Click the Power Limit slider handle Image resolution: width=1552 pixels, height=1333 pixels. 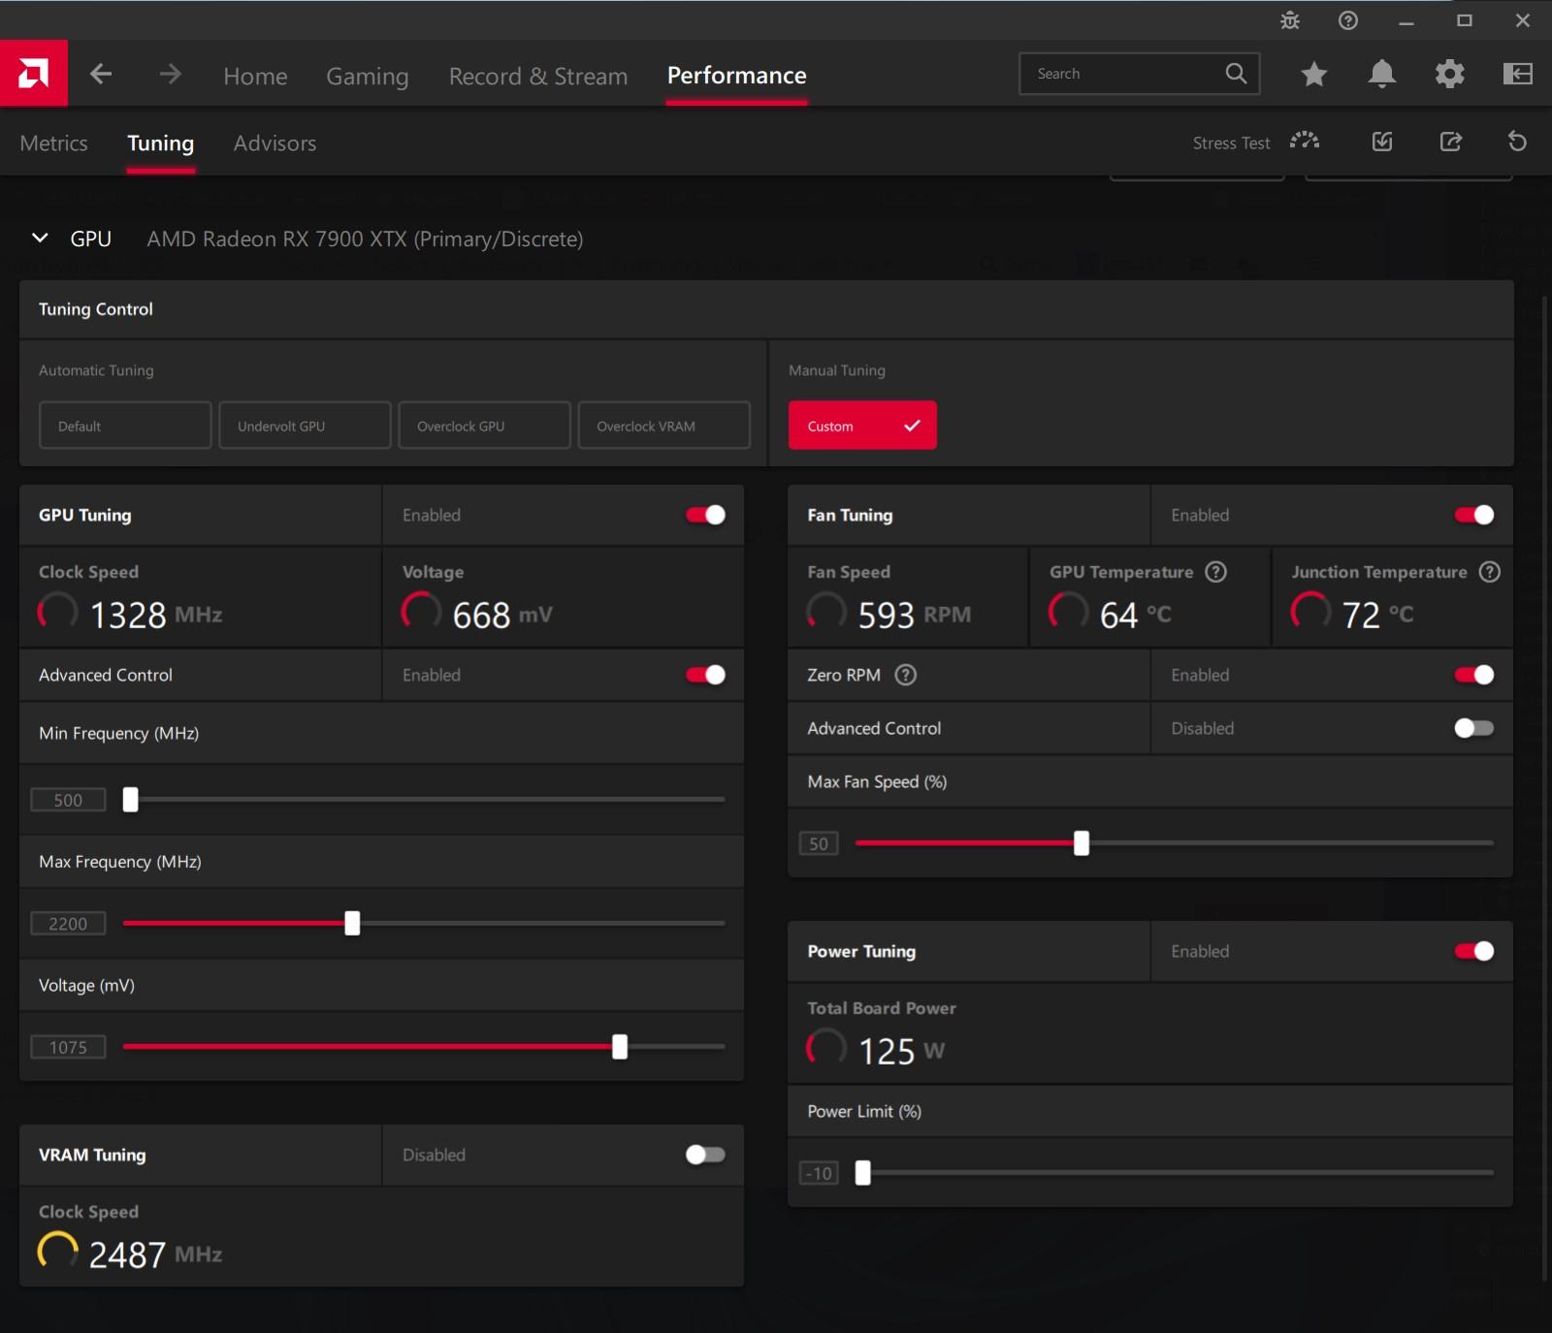[862, 1173]
